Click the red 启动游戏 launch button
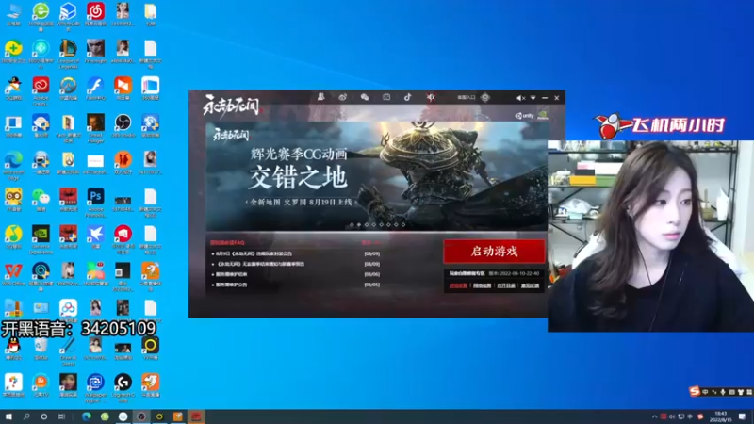This screenshot has height=424, width=754. 494,252
